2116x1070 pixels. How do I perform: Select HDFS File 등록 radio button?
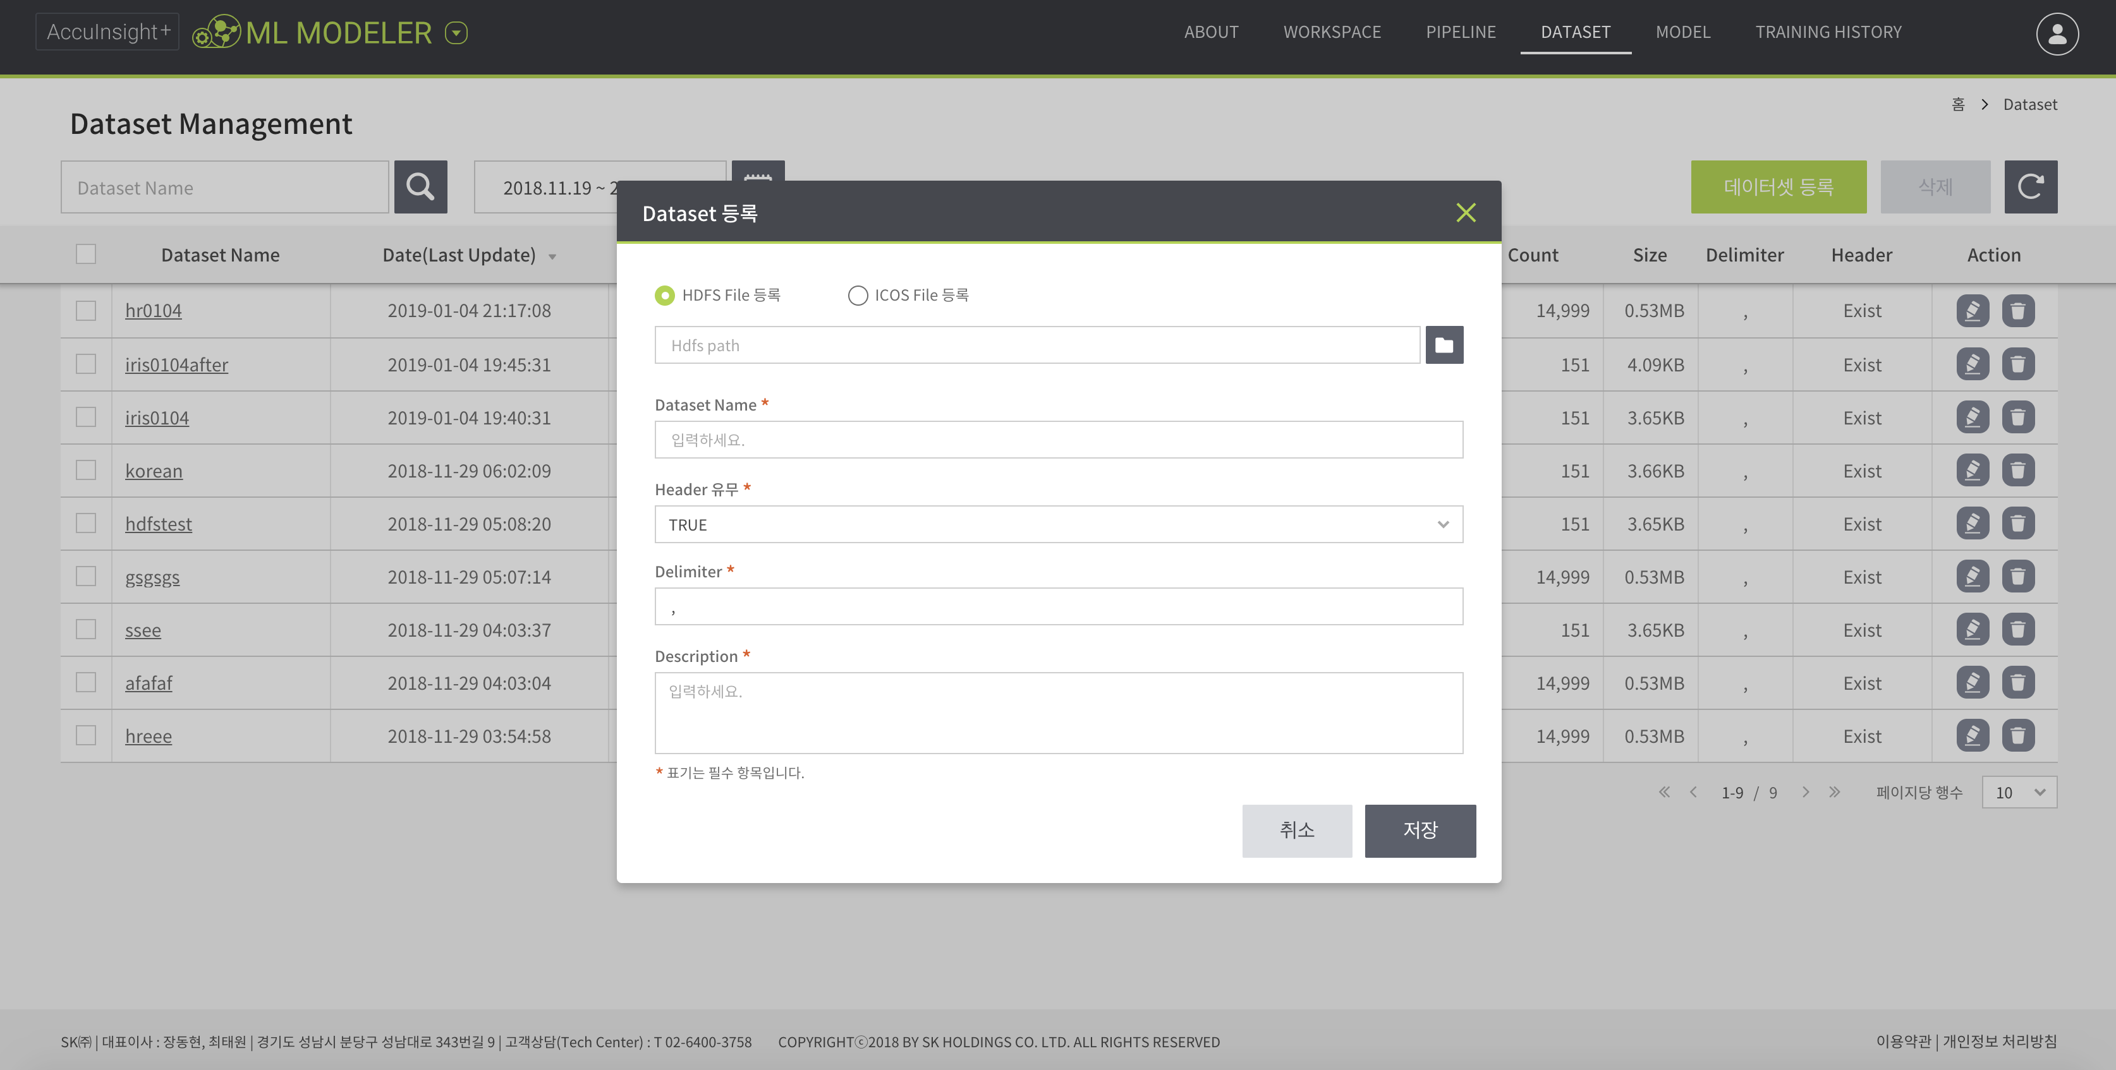[664, 295]
